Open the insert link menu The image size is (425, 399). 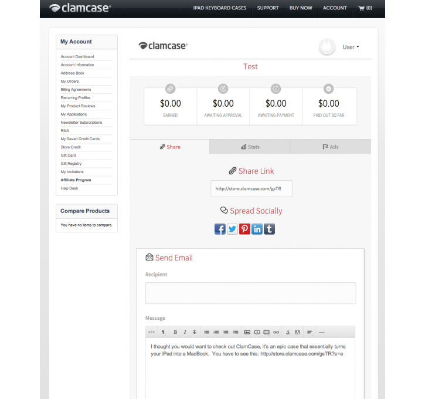(276, 332)
